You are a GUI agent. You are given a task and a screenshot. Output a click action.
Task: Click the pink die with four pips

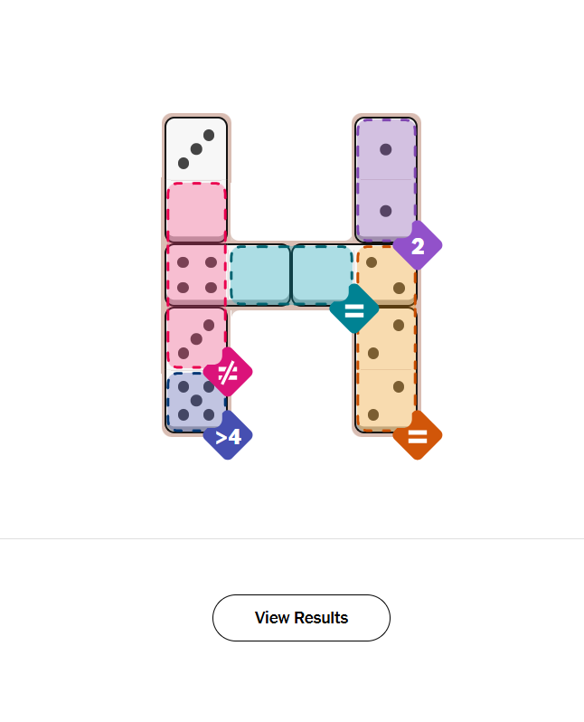[x=196, y=274]
